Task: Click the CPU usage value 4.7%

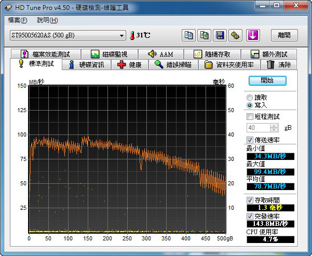Action: pyautogui.click(x=270, y=239)
